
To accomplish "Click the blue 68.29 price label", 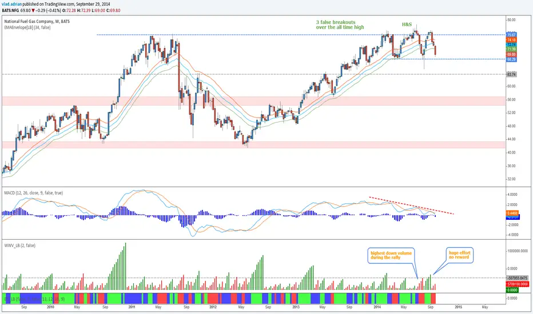I will click(511, 59).
